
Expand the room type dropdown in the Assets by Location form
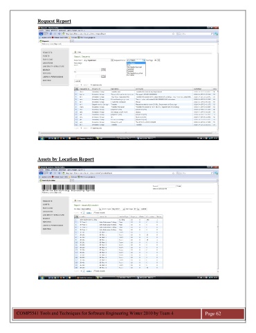click(x=124, y=209)
